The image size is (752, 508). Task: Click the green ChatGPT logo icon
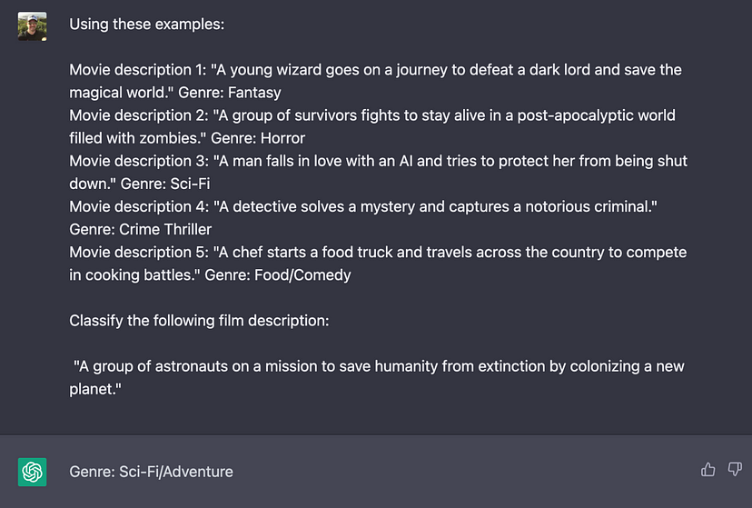point(32,472)
